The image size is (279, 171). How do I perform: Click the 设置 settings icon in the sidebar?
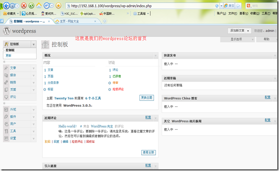6,138
